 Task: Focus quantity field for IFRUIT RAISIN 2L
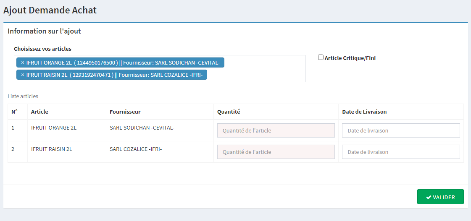coord(276,152)
